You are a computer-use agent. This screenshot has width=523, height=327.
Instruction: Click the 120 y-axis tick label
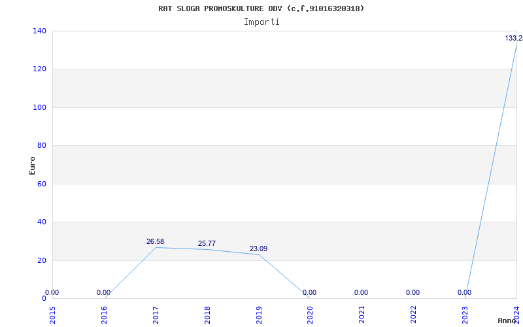tap(39, 69)
